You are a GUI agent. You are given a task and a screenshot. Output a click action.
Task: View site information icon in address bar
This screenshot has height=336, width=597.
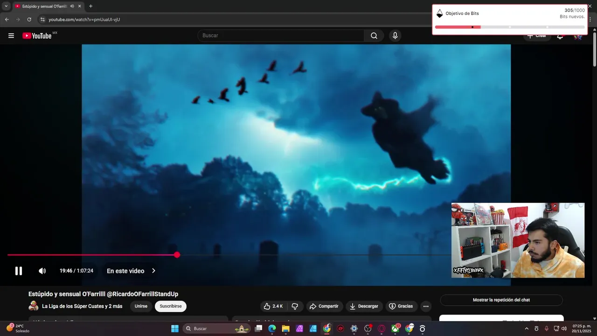(42, 20)
